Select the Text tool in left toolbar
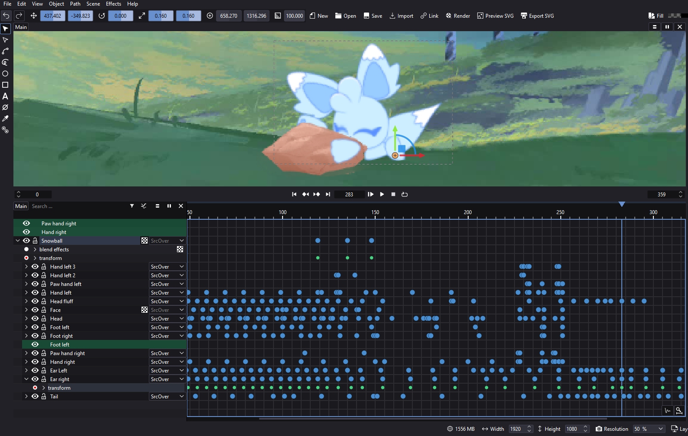Screen dimensions: 688x436 (5, 96)
